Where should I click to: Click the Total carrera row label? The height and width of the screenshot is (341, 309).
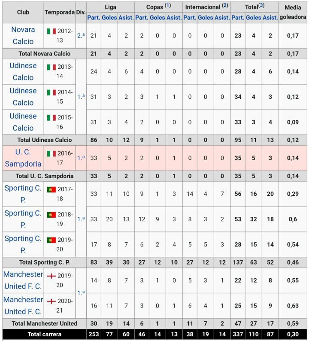click(x=44, y=334)
